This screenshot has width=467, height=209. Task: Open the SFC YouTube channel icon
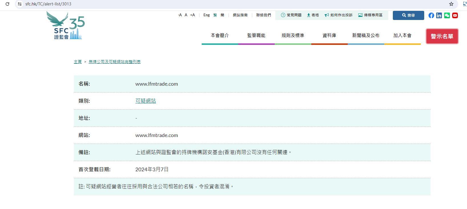coord(455,15)
